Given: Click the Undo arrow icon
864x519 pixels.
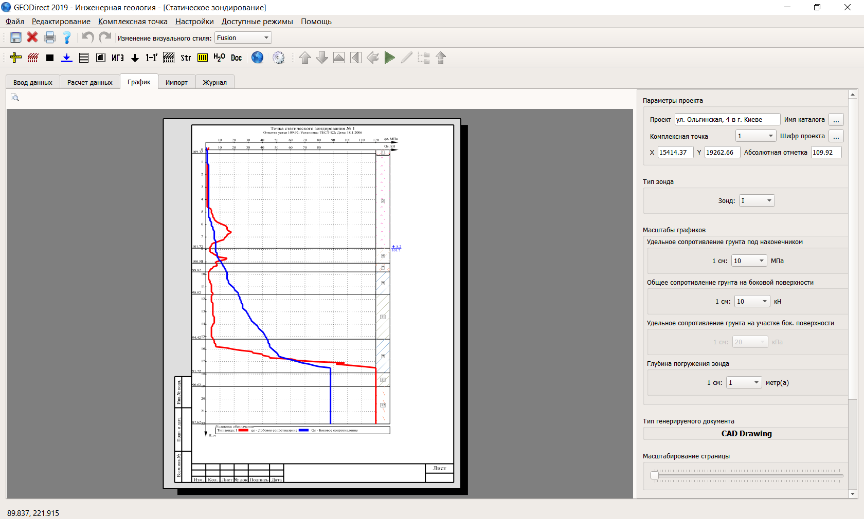Looking at the screenshot, I should [87, 38].
